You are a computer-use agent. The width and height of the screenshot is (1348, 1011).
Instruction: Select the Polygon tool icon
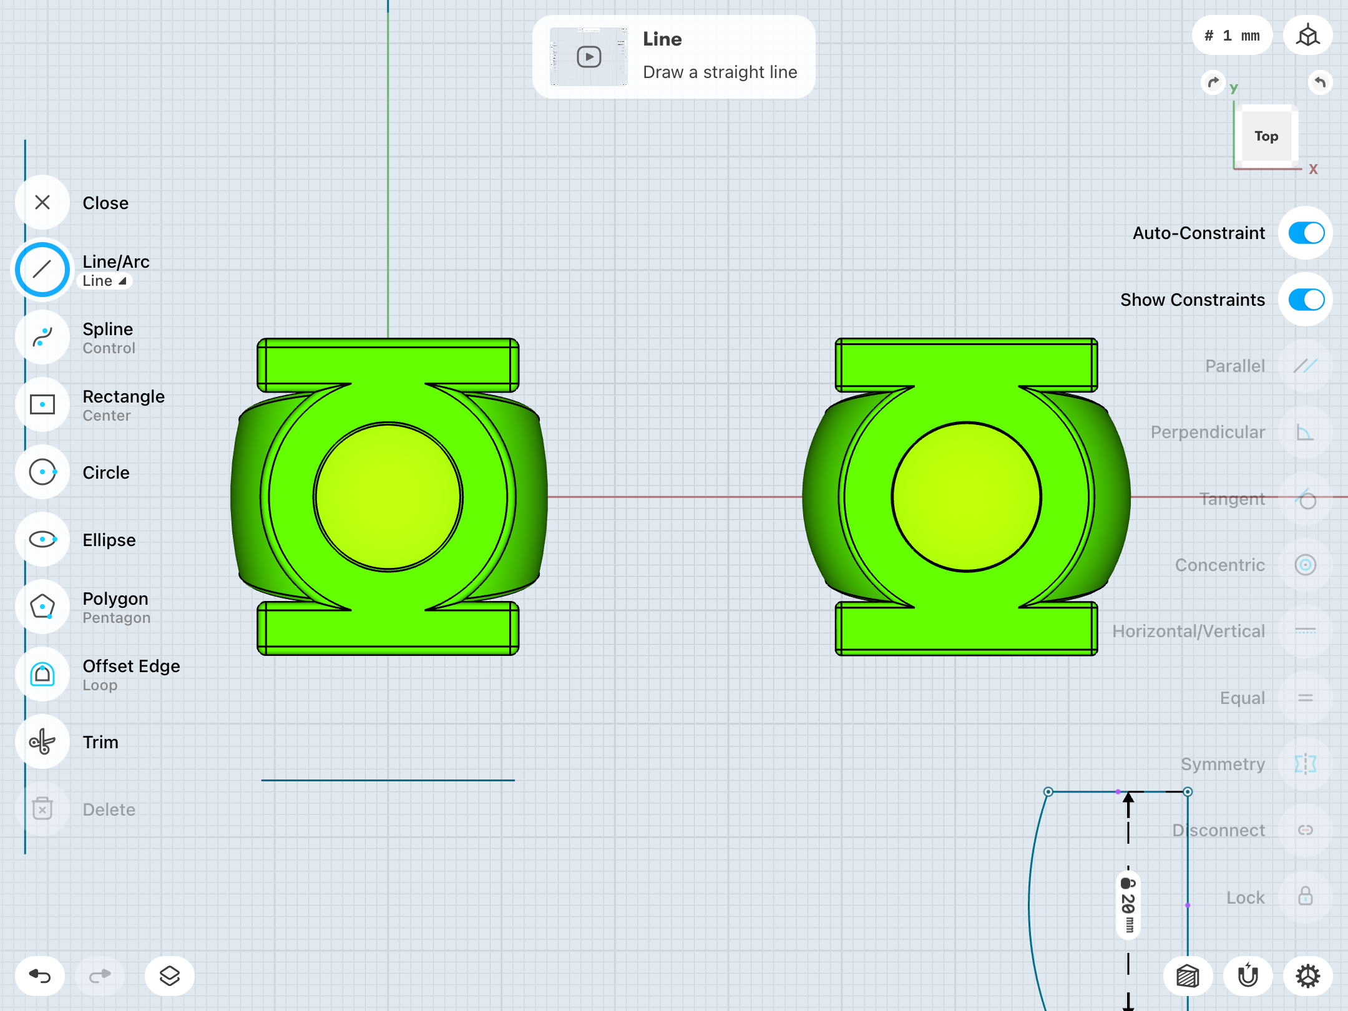tap(42, 607)
